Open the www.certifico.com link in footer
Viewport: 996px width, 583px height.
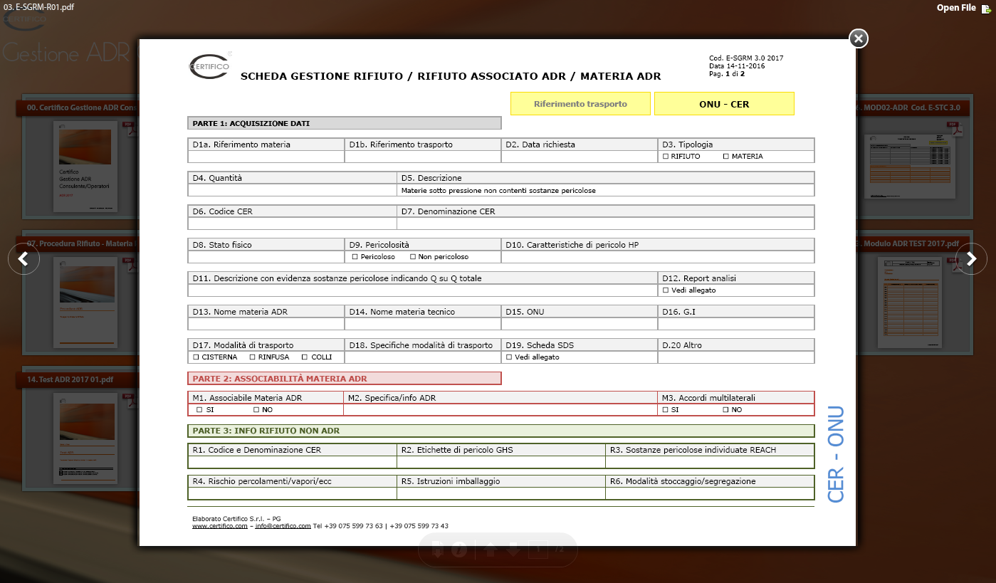[x=219, y=526]
